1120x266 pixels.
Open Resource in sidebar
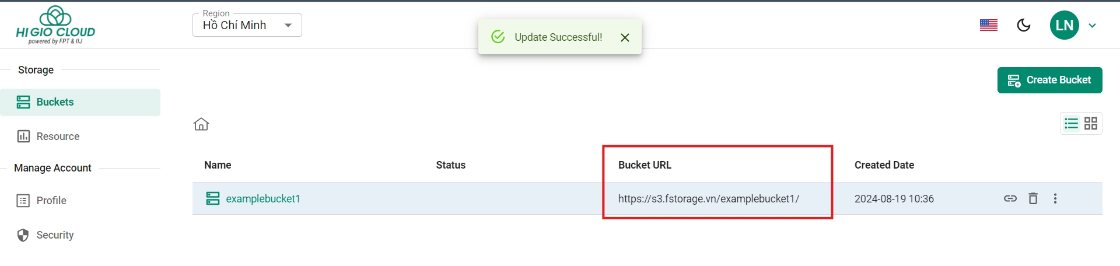58,136
